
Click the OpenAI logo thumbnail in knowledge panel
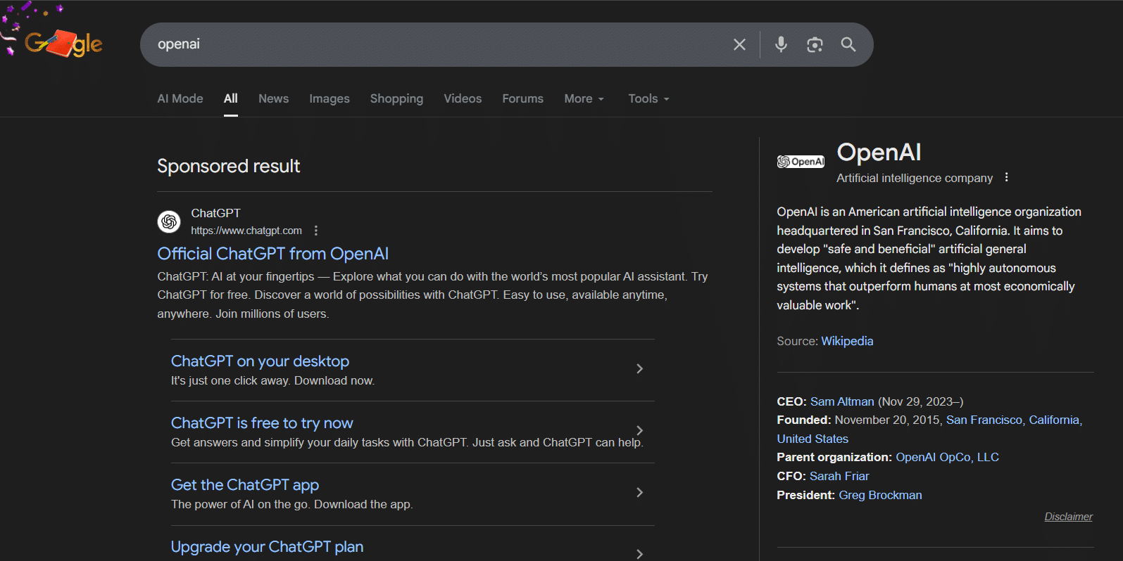click(x=801, y=162)
